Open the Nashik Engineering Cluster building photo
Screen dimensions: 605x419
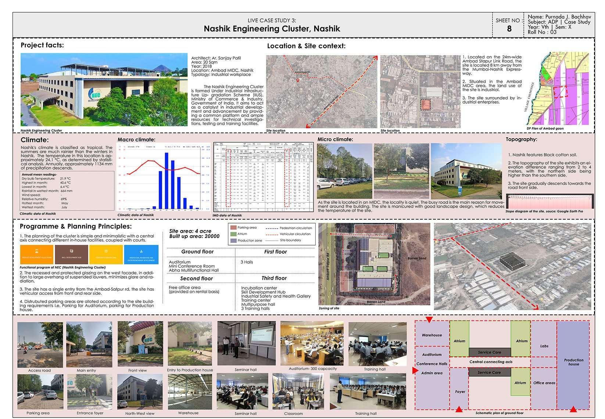click(104, 90)
